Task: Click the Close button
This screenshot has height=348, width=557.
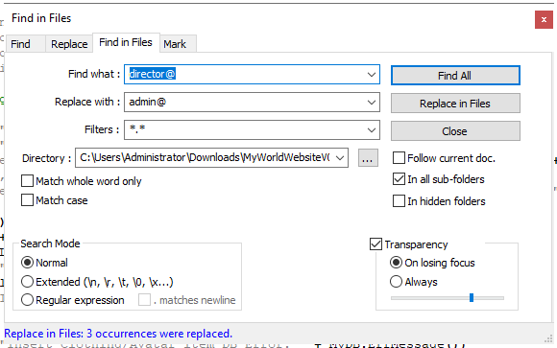Action: click(x=455, y=131)
